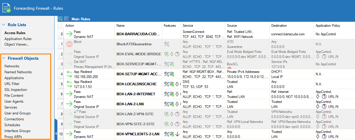Open Proxy ARPs objects
The image size is (355, 140).
[x=13, y=137]
